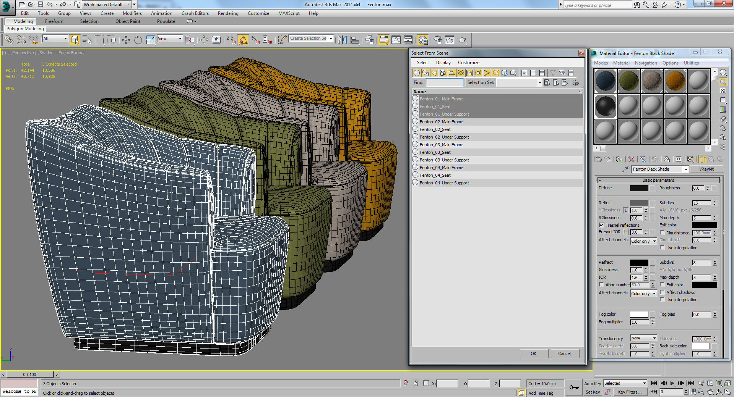Image resolution: width=734 pixels, height=397 pixels.
Task: Click the Select and Link tool
Action: (x=9, y=40)
